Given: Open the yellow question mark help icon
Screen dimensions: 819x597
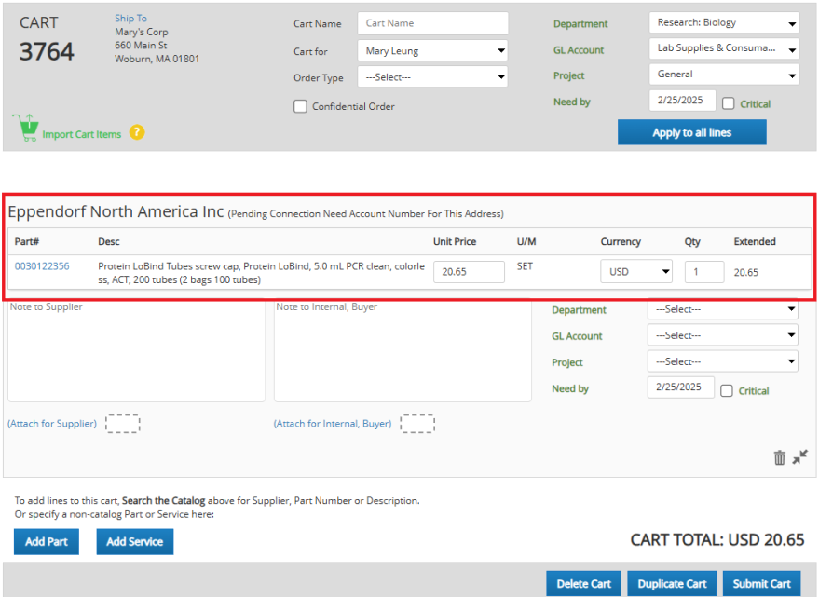Looking at the screenshot, I should [137, 132].
